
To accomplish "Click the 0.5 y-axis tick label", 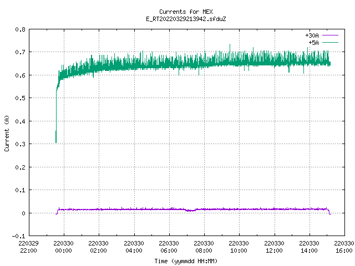I will (20, 98).
